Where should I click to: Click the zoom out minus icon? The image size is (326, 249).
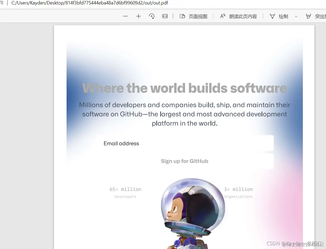coord(125,16)
